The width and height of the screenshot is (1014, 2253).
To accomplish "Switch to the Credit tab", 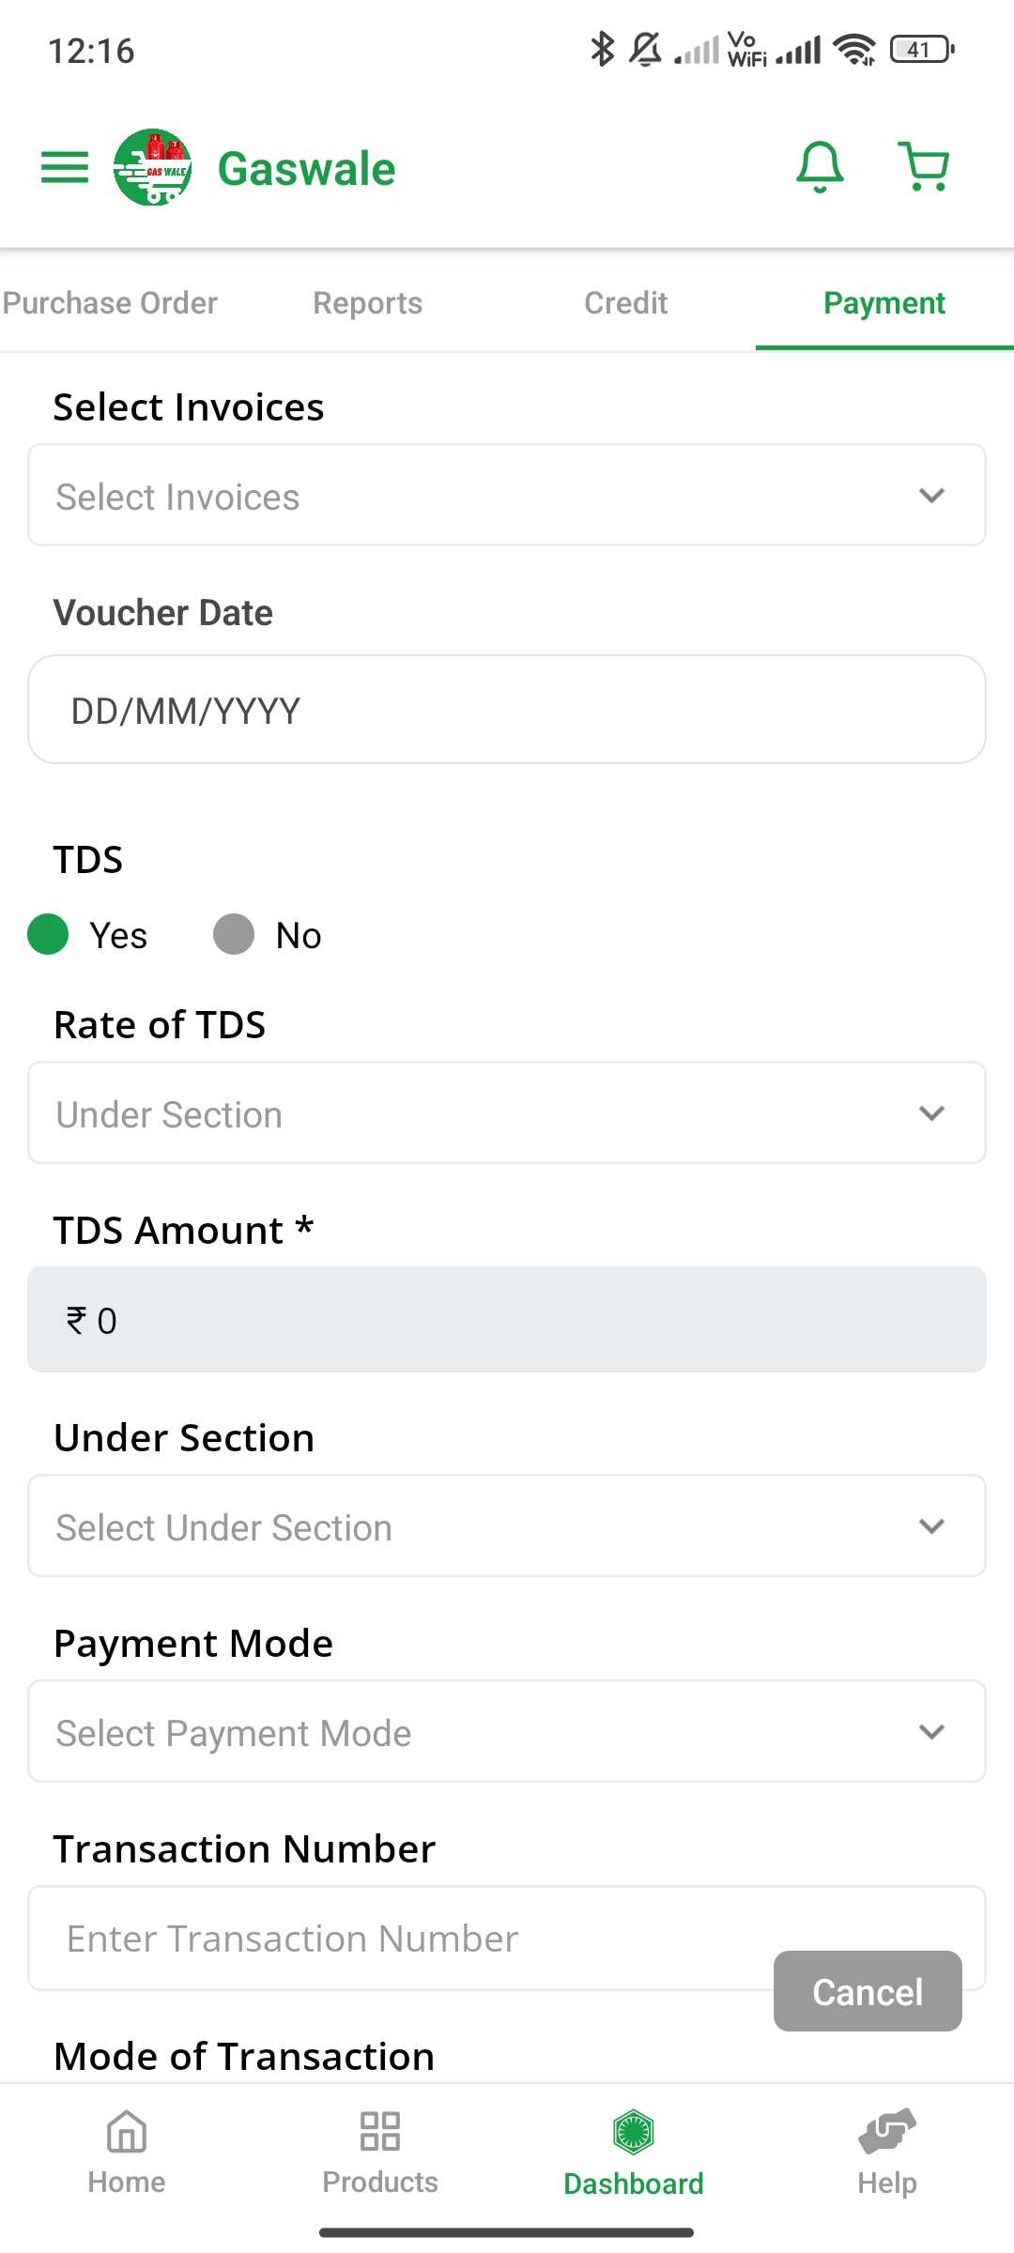I will pos(626,303).
